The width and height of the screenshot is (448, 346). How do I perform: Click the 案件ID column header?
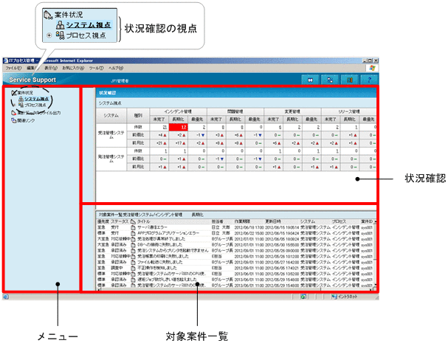click(x=367, y=221)
